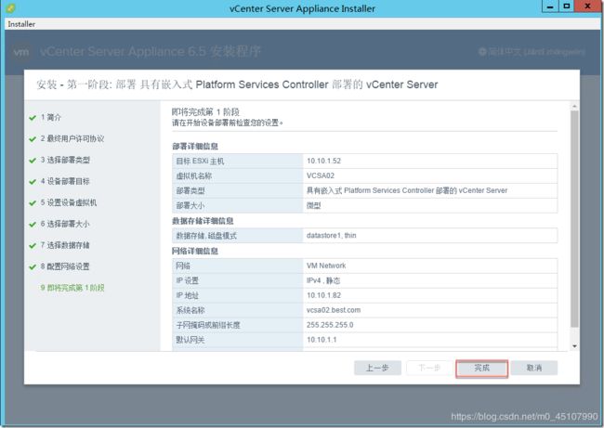The image size is (604, 428).
Task: Go to step 5 设置设备虚拟机
Action: click(69, 202)
